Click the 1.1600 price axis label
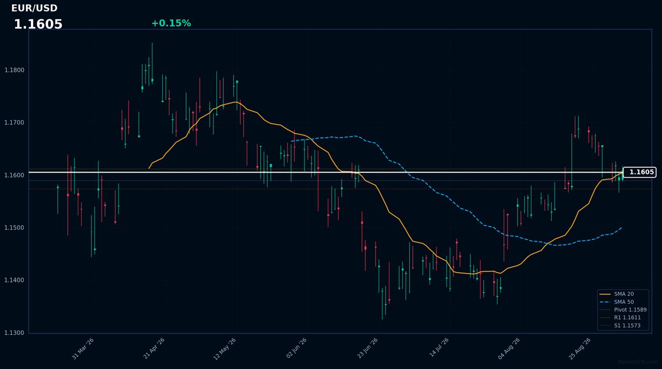Viewport: 662px width, 369px height. (x=14, y=175)
